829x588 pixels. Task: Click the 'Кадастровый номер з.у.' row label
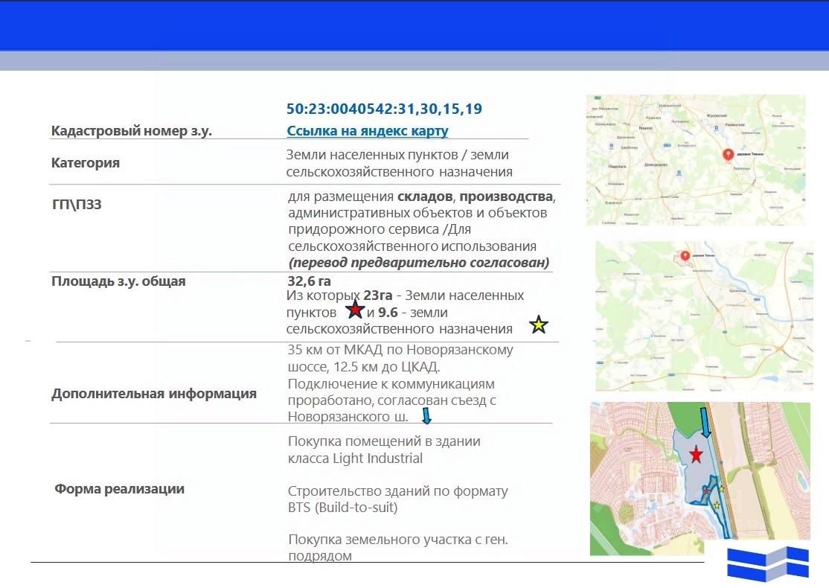pyautogui.click(x=132, y=130)
